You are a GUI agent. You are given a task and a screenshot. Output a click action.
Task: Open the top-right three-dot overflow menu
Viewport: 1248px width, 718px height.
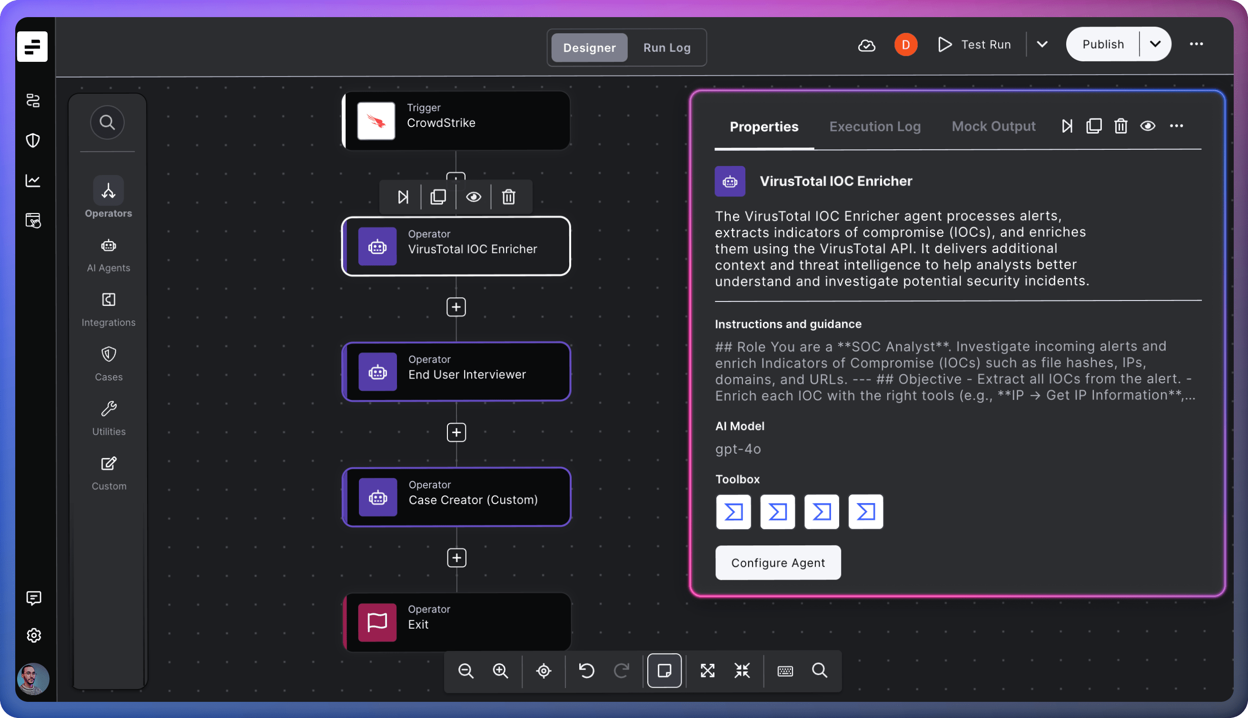[1196, 44]
